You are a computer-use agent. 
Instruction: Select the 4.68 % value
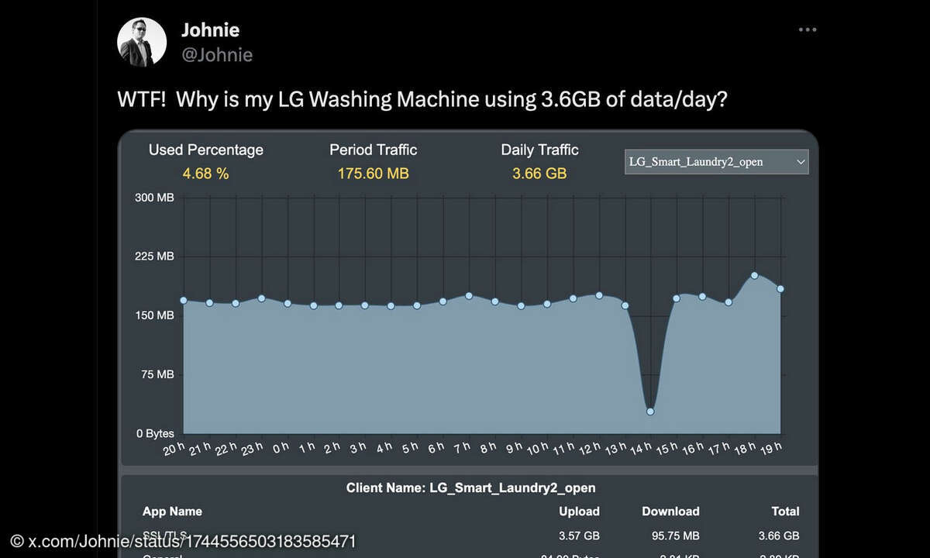click(205, 174)
